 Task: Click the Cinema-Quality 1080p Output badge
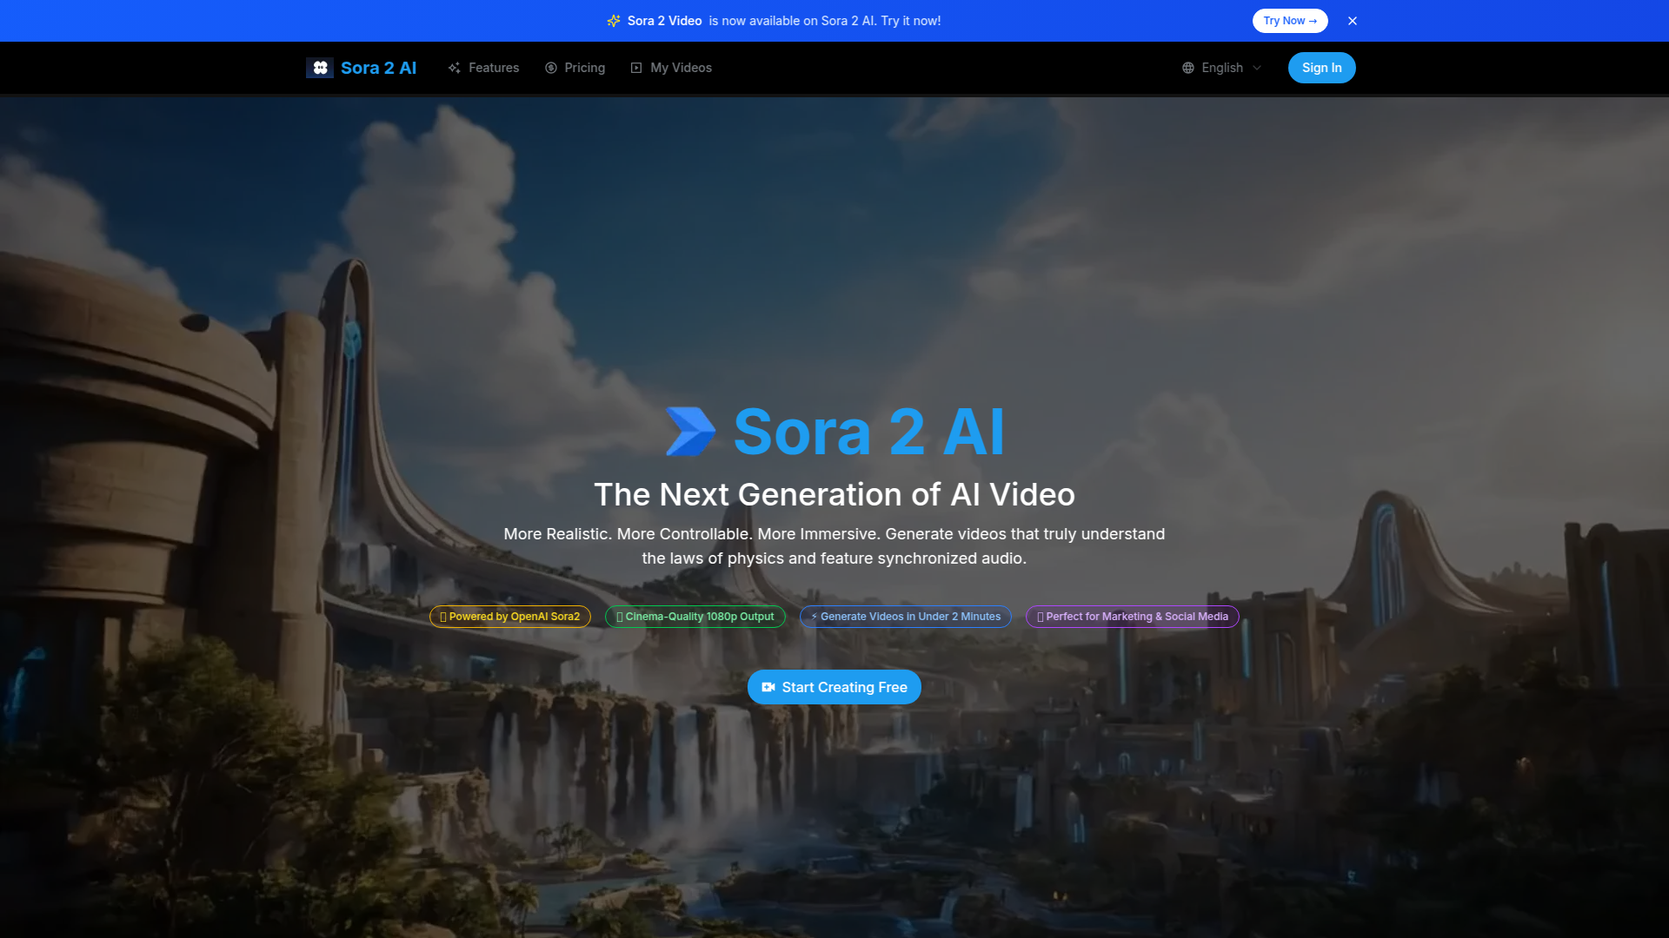(695, 617)
